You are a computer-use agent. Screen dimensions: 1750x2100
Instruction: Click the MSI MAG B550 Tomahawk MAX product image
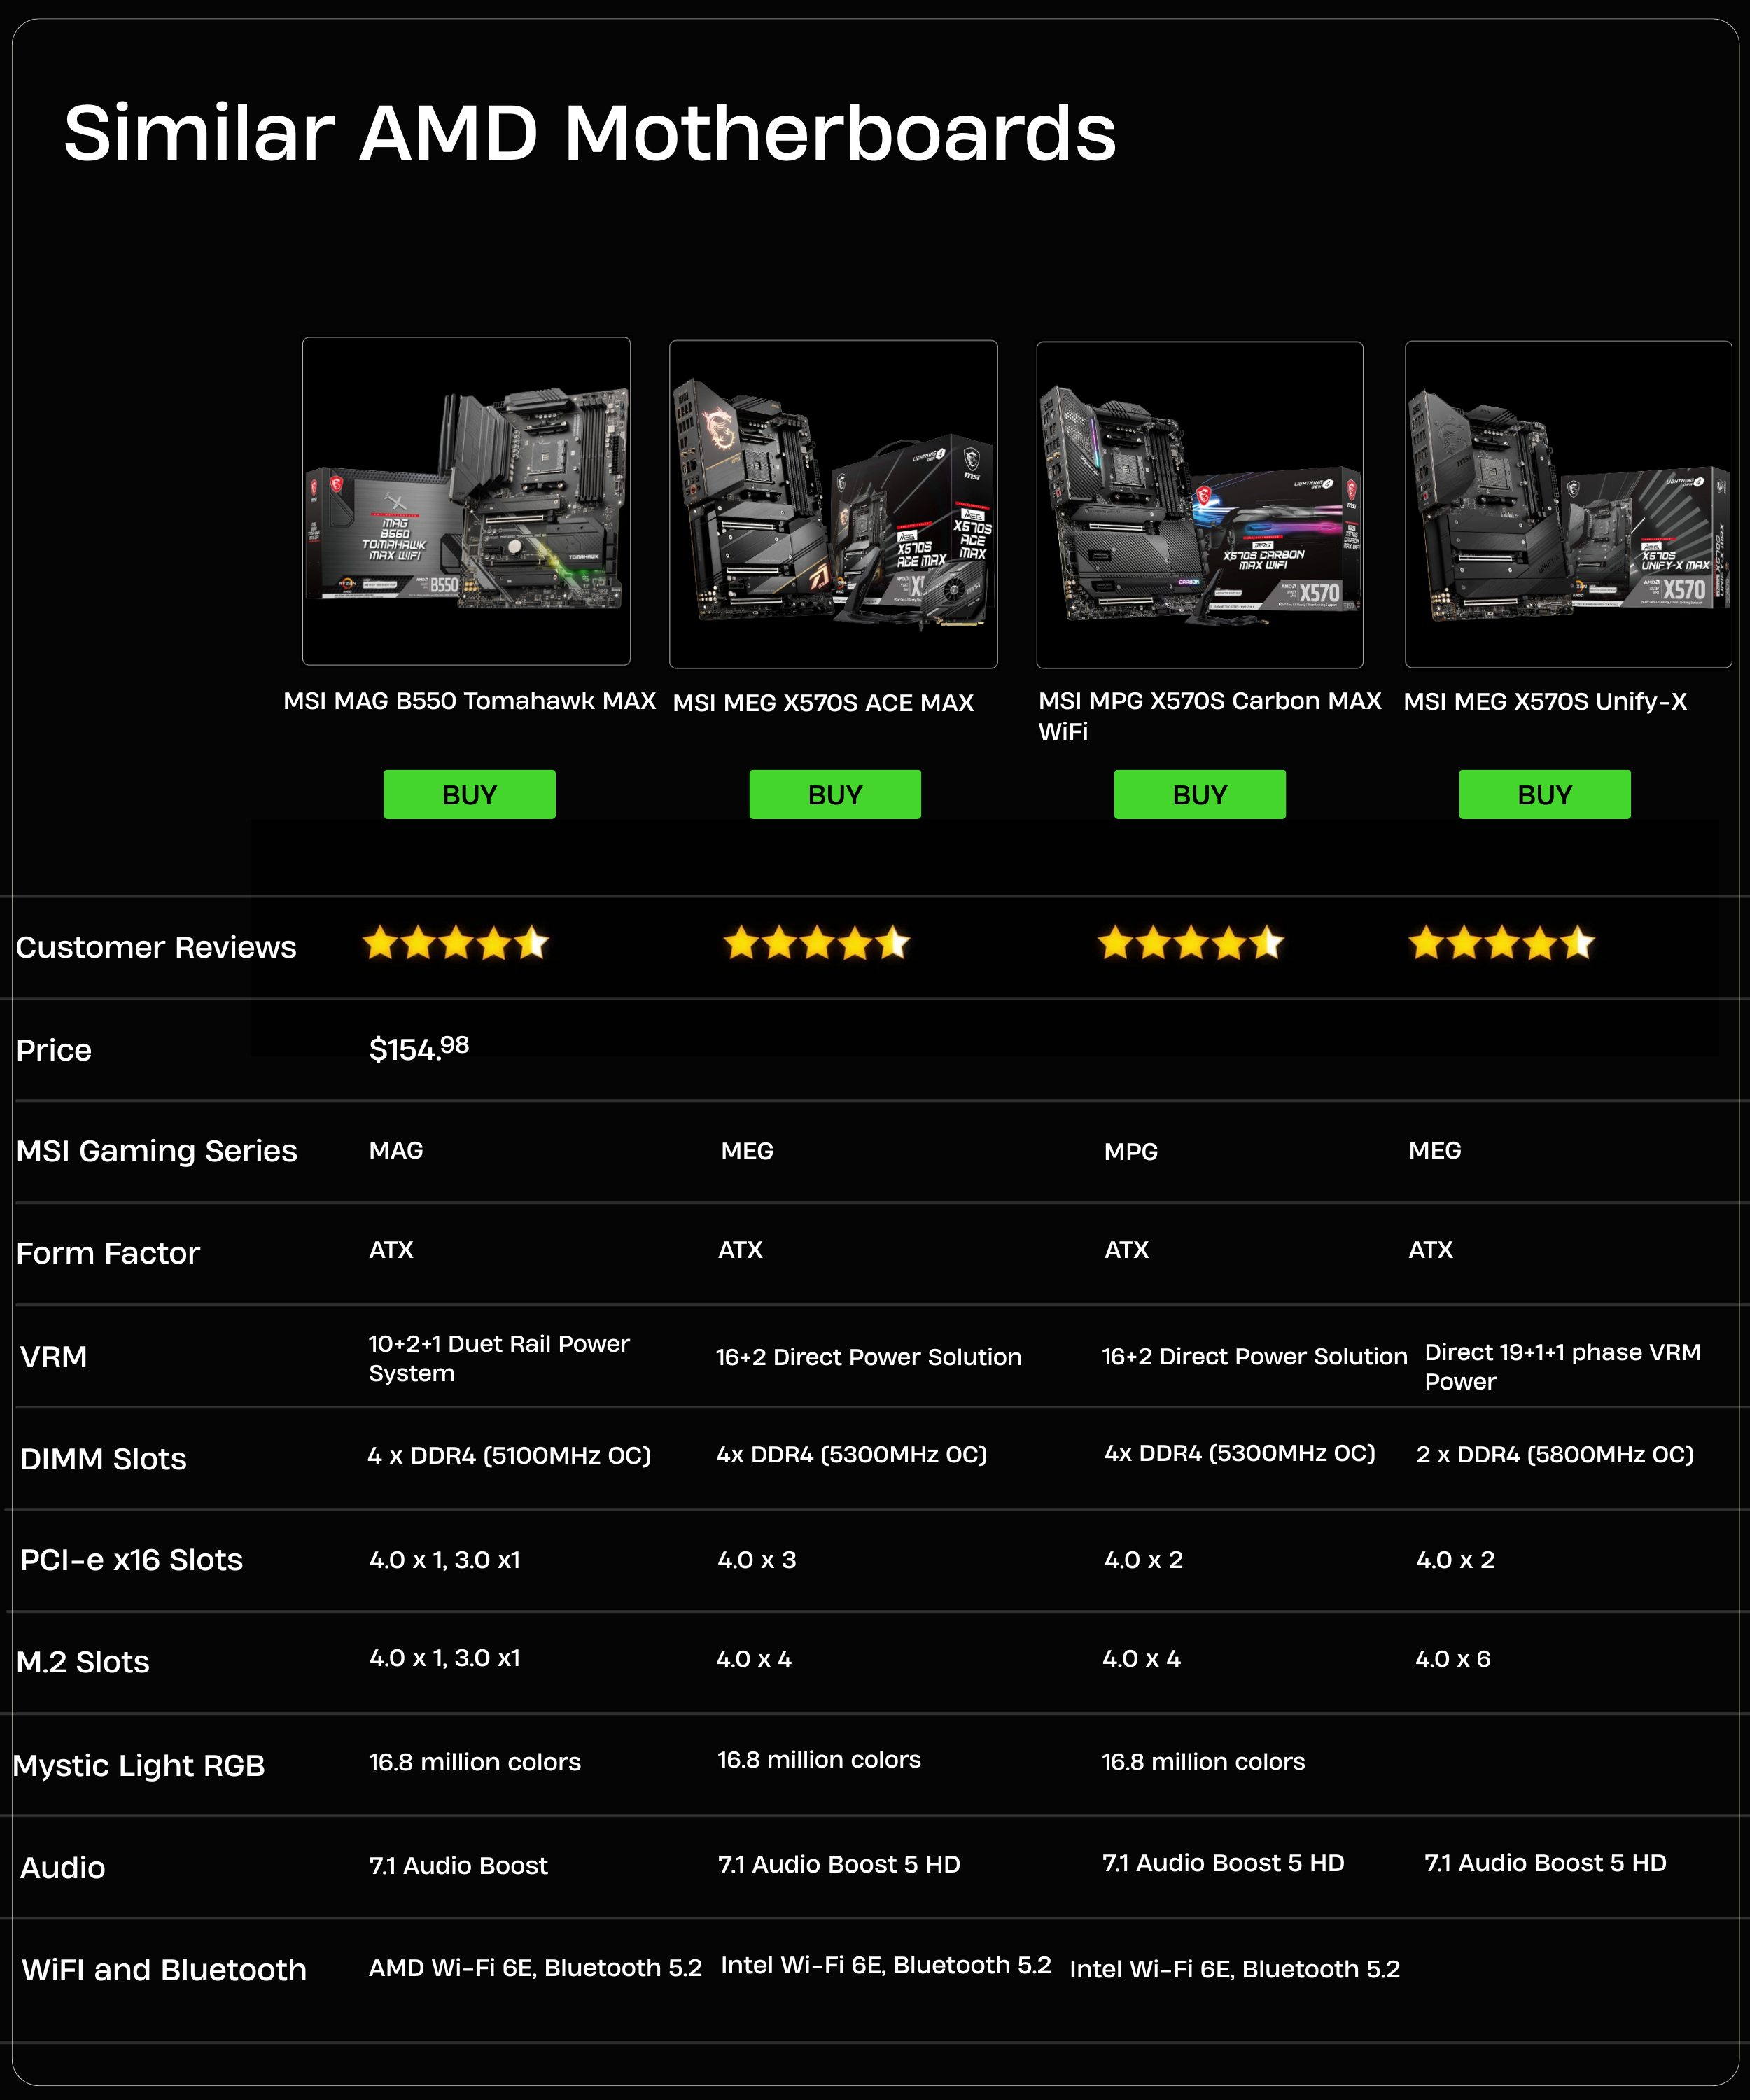tap(466, 501)
